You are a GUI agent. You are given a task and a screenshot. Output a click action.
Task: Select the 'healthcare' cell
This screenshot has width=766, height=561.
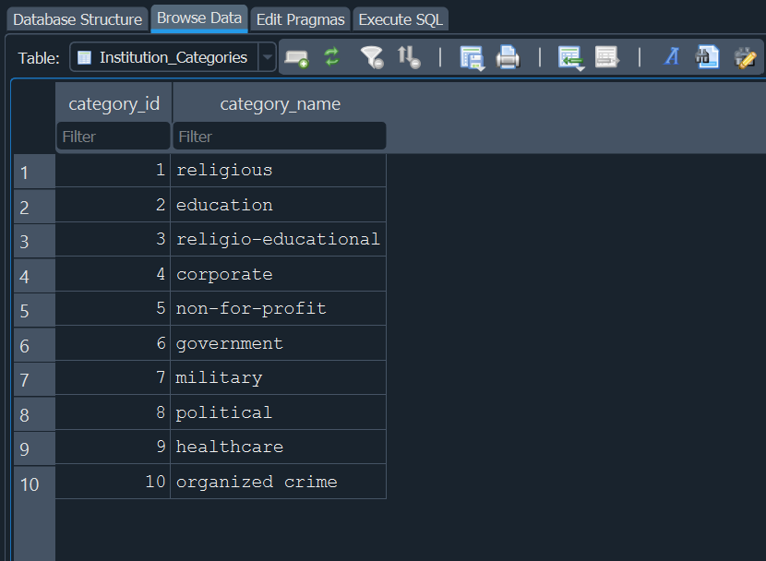click(278, 447)
